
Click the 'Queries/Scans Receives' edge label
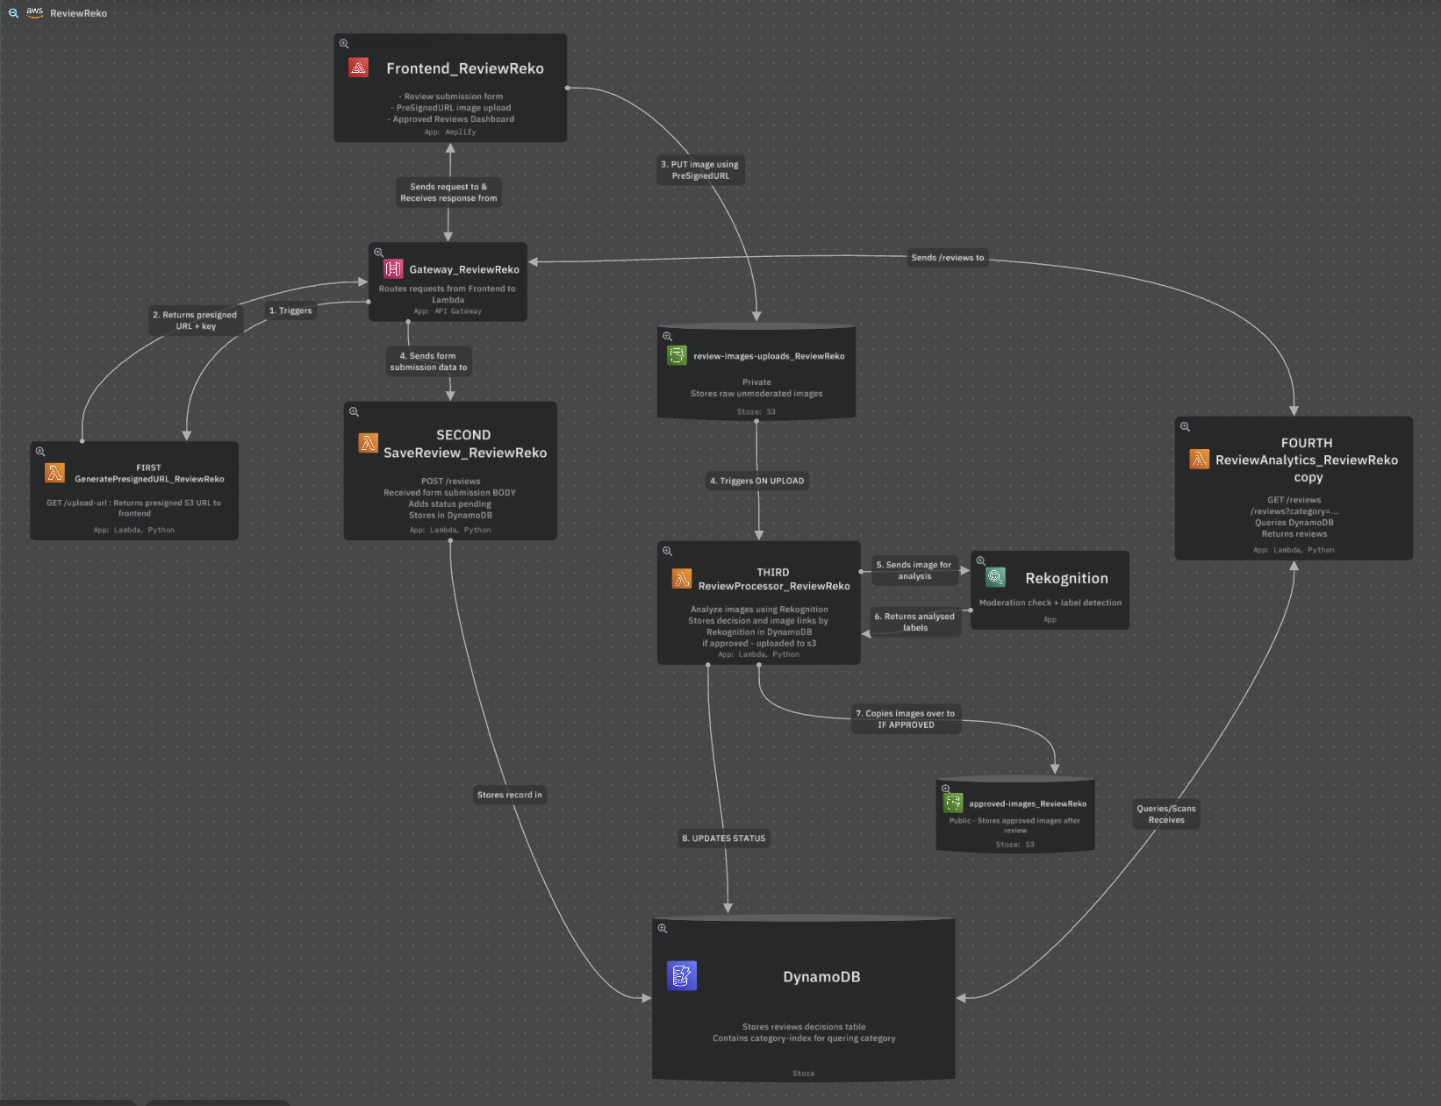[1166, 814]
